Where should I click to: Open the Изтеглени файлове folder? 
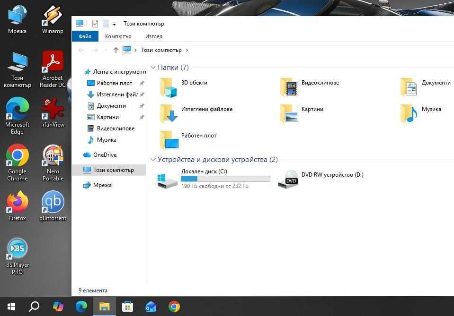(x=196, y=114)
